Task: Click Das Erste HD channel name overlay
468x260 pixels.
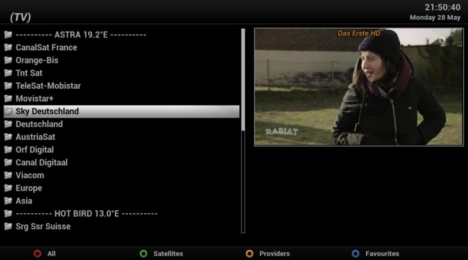Action: click(359, 33)
